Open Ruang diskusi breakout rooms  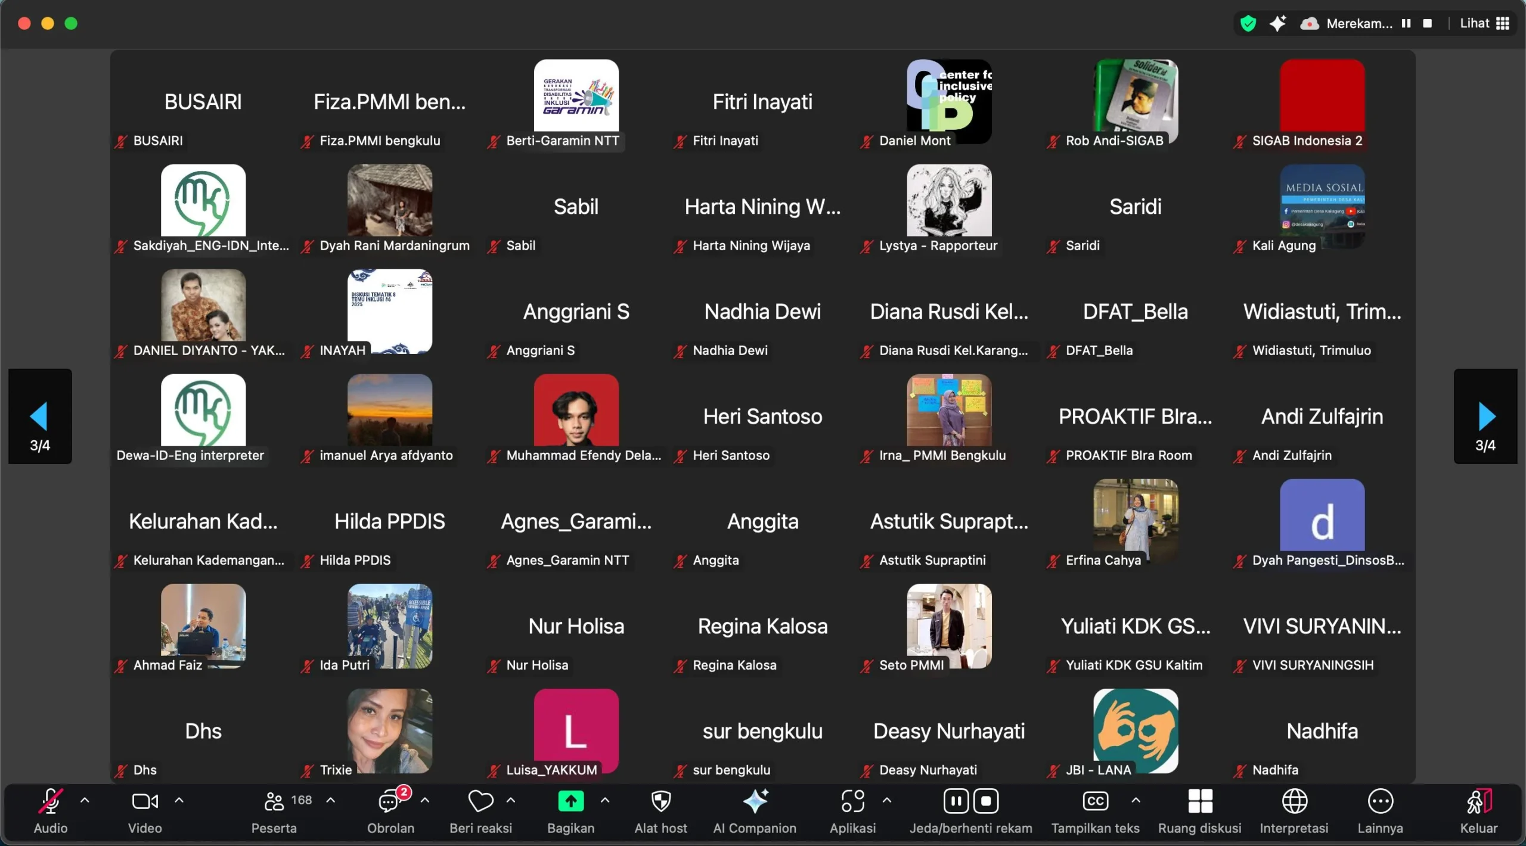click(x=1199, y=802)
